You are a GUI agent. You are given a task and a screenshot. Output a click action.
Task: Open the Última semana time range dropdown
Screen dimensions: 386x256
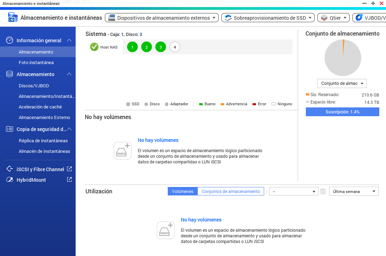[x=354, y=191]
